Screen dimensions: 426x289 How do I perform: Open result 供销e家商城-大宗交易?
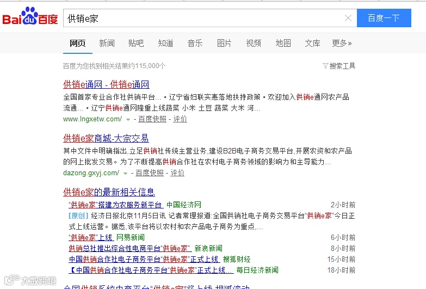[x=106, y=138]
